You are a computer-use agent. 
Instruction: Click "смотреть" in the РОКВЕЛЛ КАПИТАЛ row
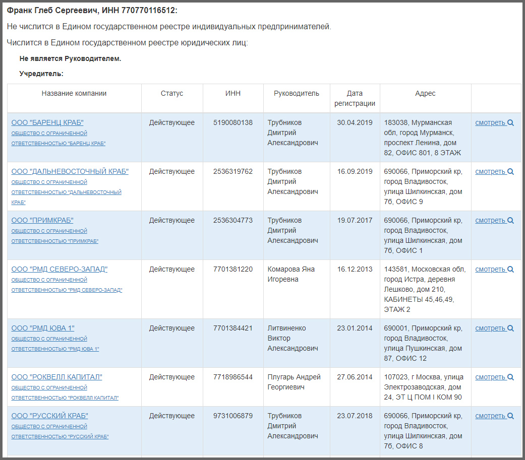click(x=490, y=377)
